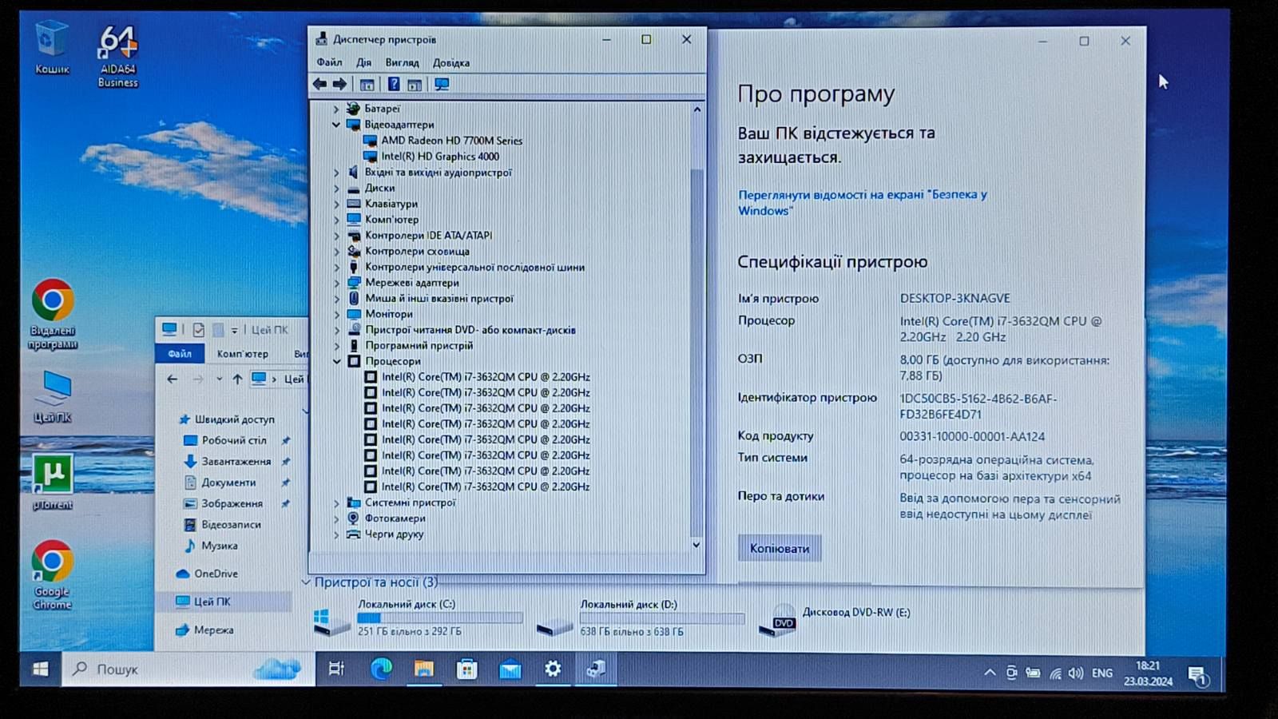Click the monitor scan hardware toolbar icon

click(x=441, y=84)
